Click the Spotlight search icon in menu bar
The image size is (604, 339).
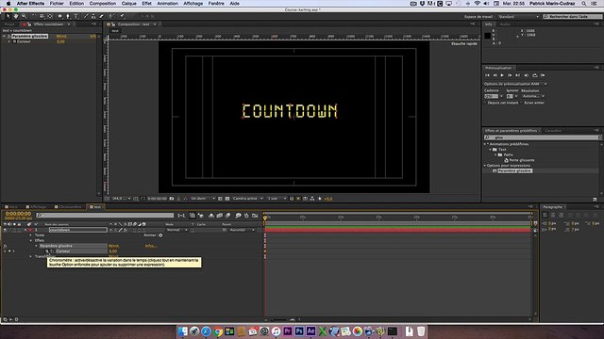[x=584, y=4]
